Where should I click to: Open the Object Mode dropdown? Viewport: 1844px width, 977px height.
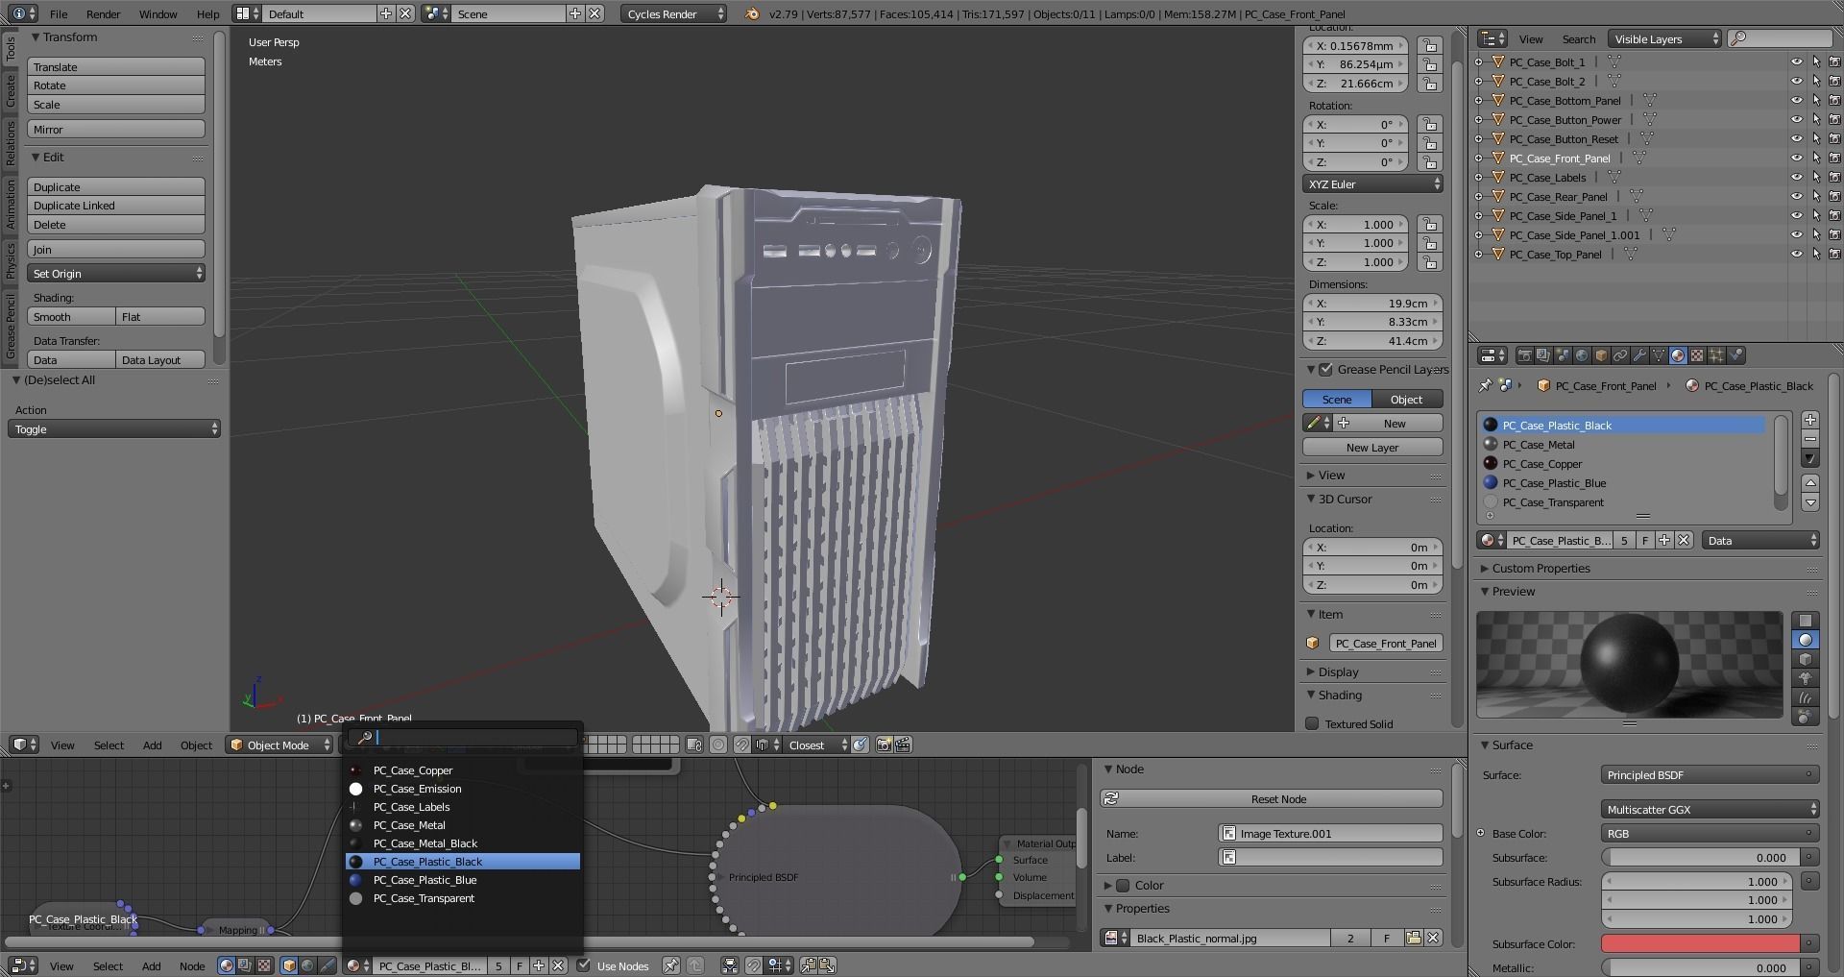click(x=279, y=745)
